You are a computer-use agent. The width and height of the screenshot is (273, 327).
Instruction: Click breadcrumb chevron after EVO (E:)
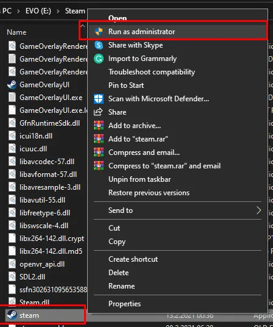coord(58,11)
